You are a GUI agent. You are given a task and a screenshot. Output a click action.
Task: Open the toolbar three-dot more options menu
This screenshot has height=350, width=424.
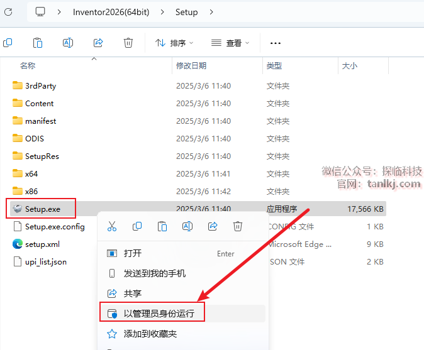pyautogui.click(x=276, y=43)
